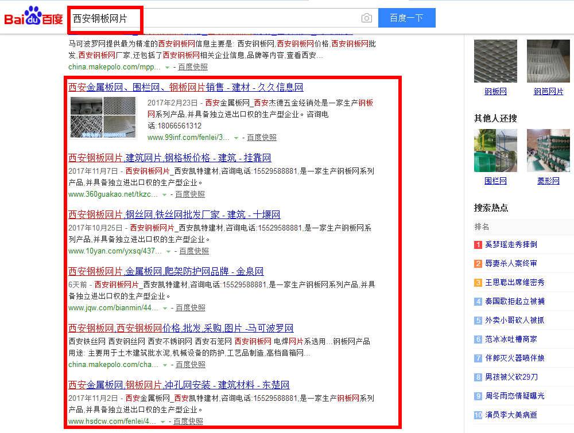Open hot search 奚梦瑶走秀摔倒
574x433 pixels.
(x=511, y=244)
